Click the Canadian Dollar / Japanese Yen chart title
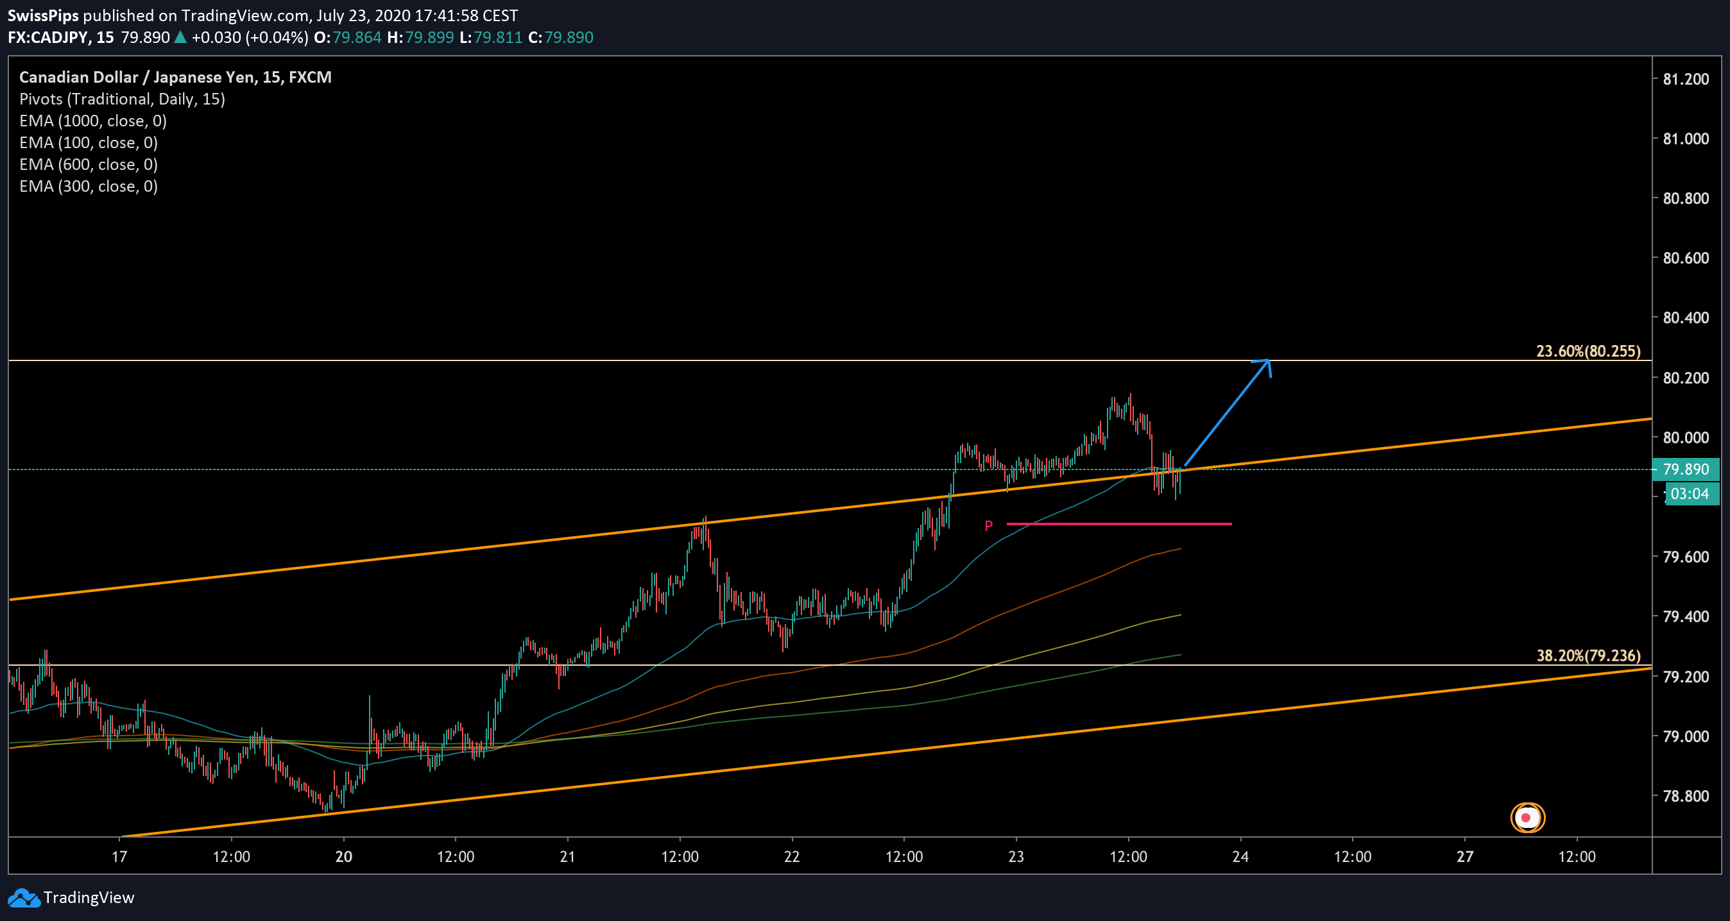Screen dimensions: 1730x921 175,77
